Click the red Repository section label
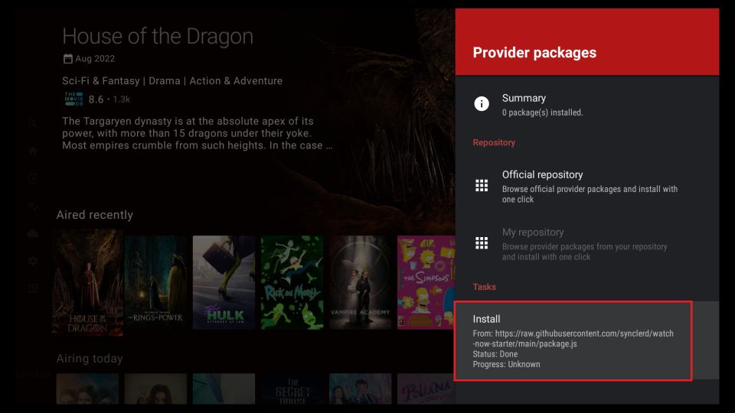The image size is (735, 413). [x=494, y=142]
